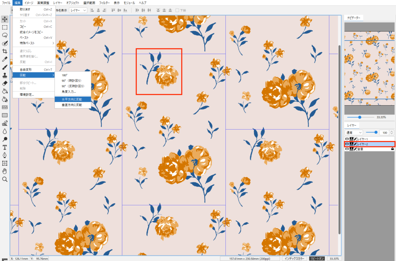Toggle the 下絵 checkbox
This screenshot has height=261, width=396.
pyautogui.click(x=177, y=10)
